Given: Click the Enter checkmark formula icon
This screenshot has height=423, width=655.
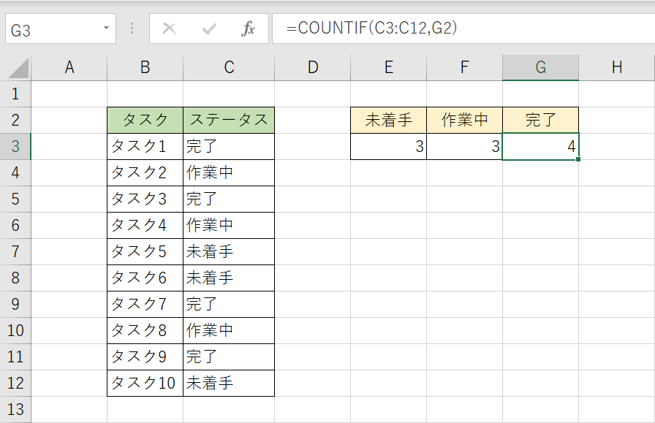Looking at the screenshot, I should (x=210, y=29).
